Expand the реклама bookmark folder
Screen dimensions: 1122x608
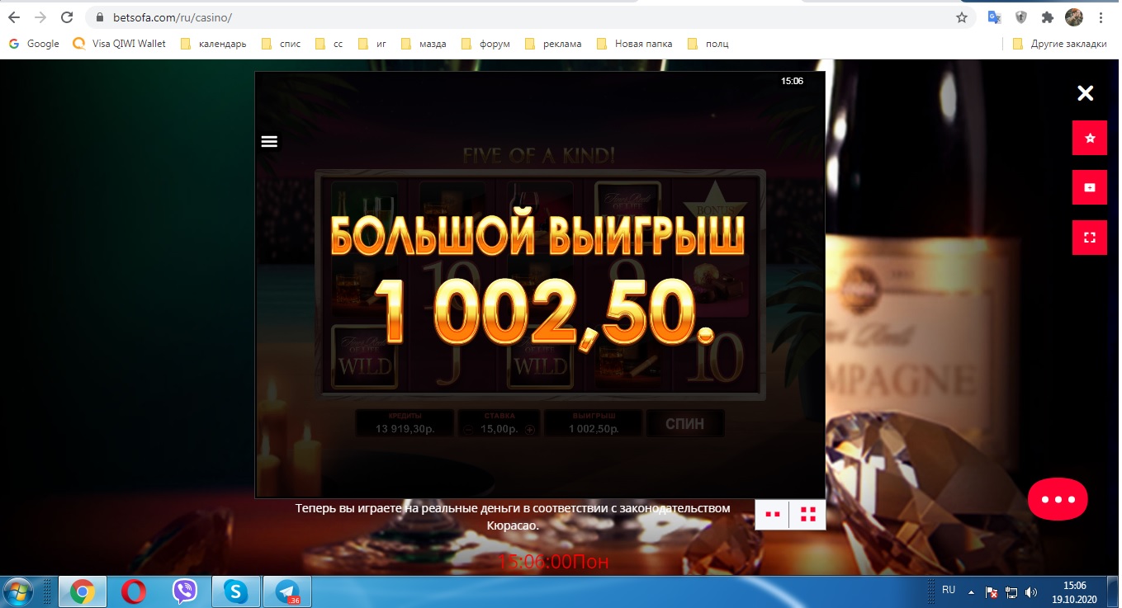tap(552, 44)
